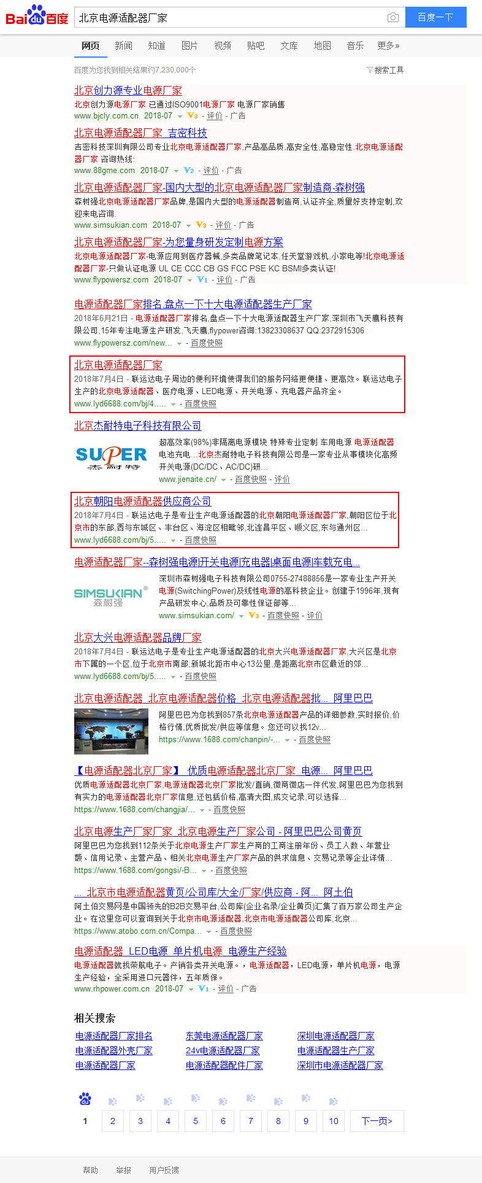
Task: Open 北京杰耐特电子科技有限公司 result
Action: click(138, 425)
